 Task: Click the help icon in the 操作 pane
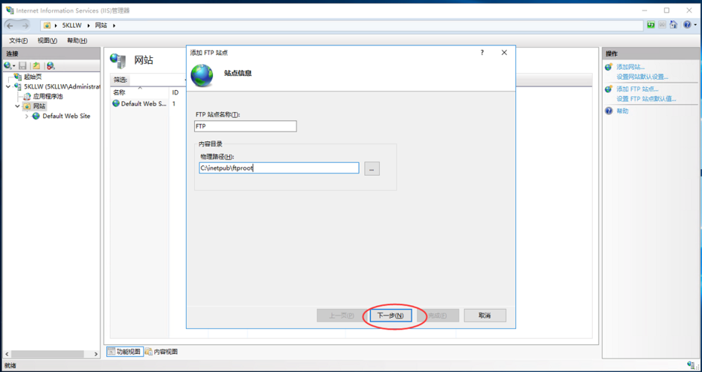[x=608, y=111]
